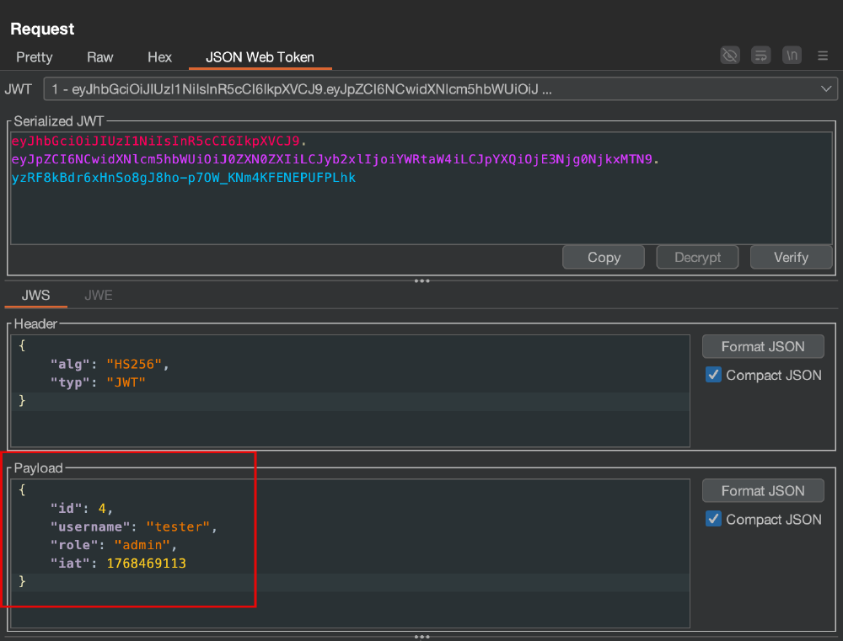Format JSON in the Payload section
The width and height of the screenshot is (843, 641).
click(763, 490)
